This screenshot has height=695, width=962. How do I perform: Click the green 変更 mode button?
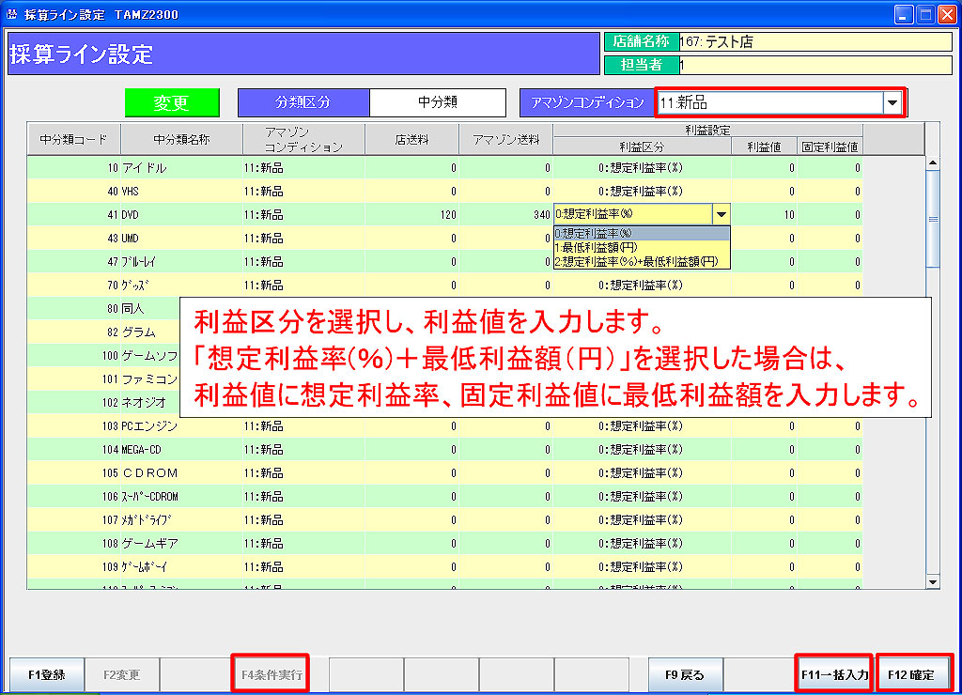tap(172, 102)
